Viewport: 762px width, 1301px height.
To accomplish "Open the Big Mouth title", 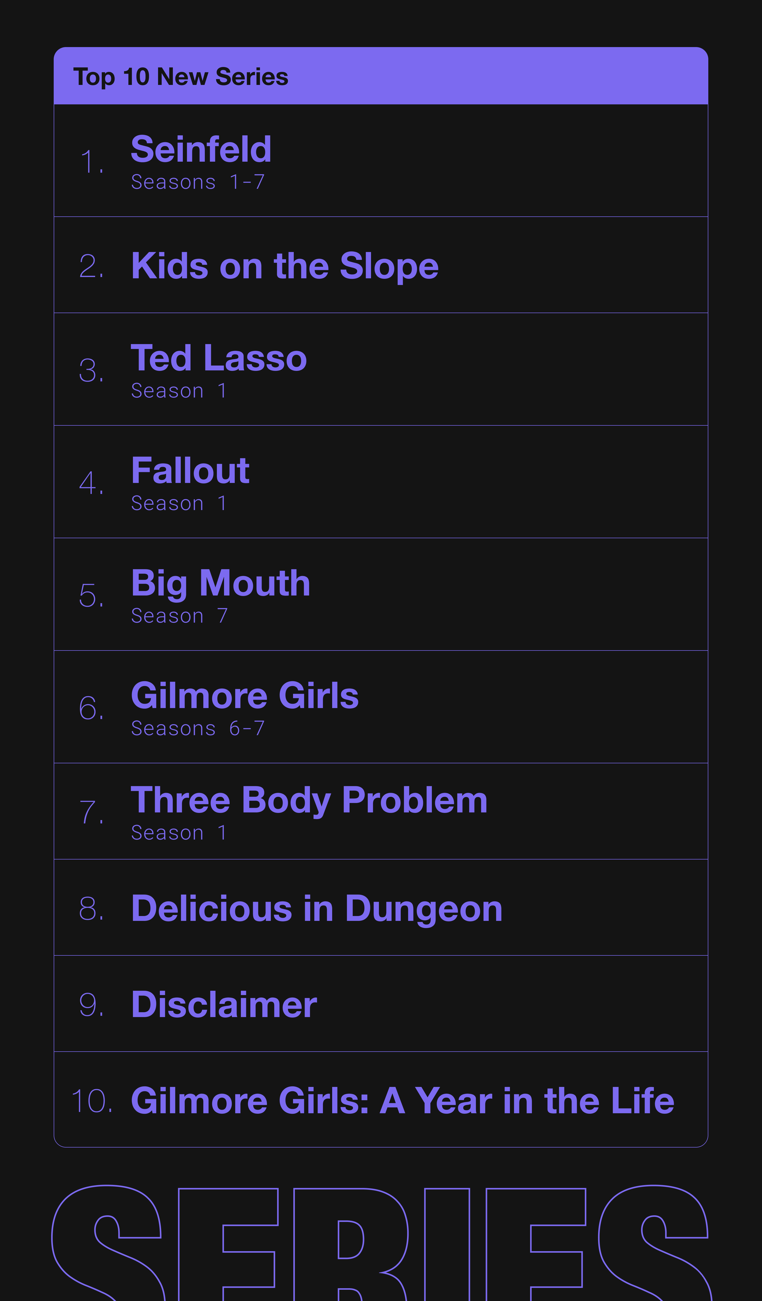I will click(x=221, y=583).
